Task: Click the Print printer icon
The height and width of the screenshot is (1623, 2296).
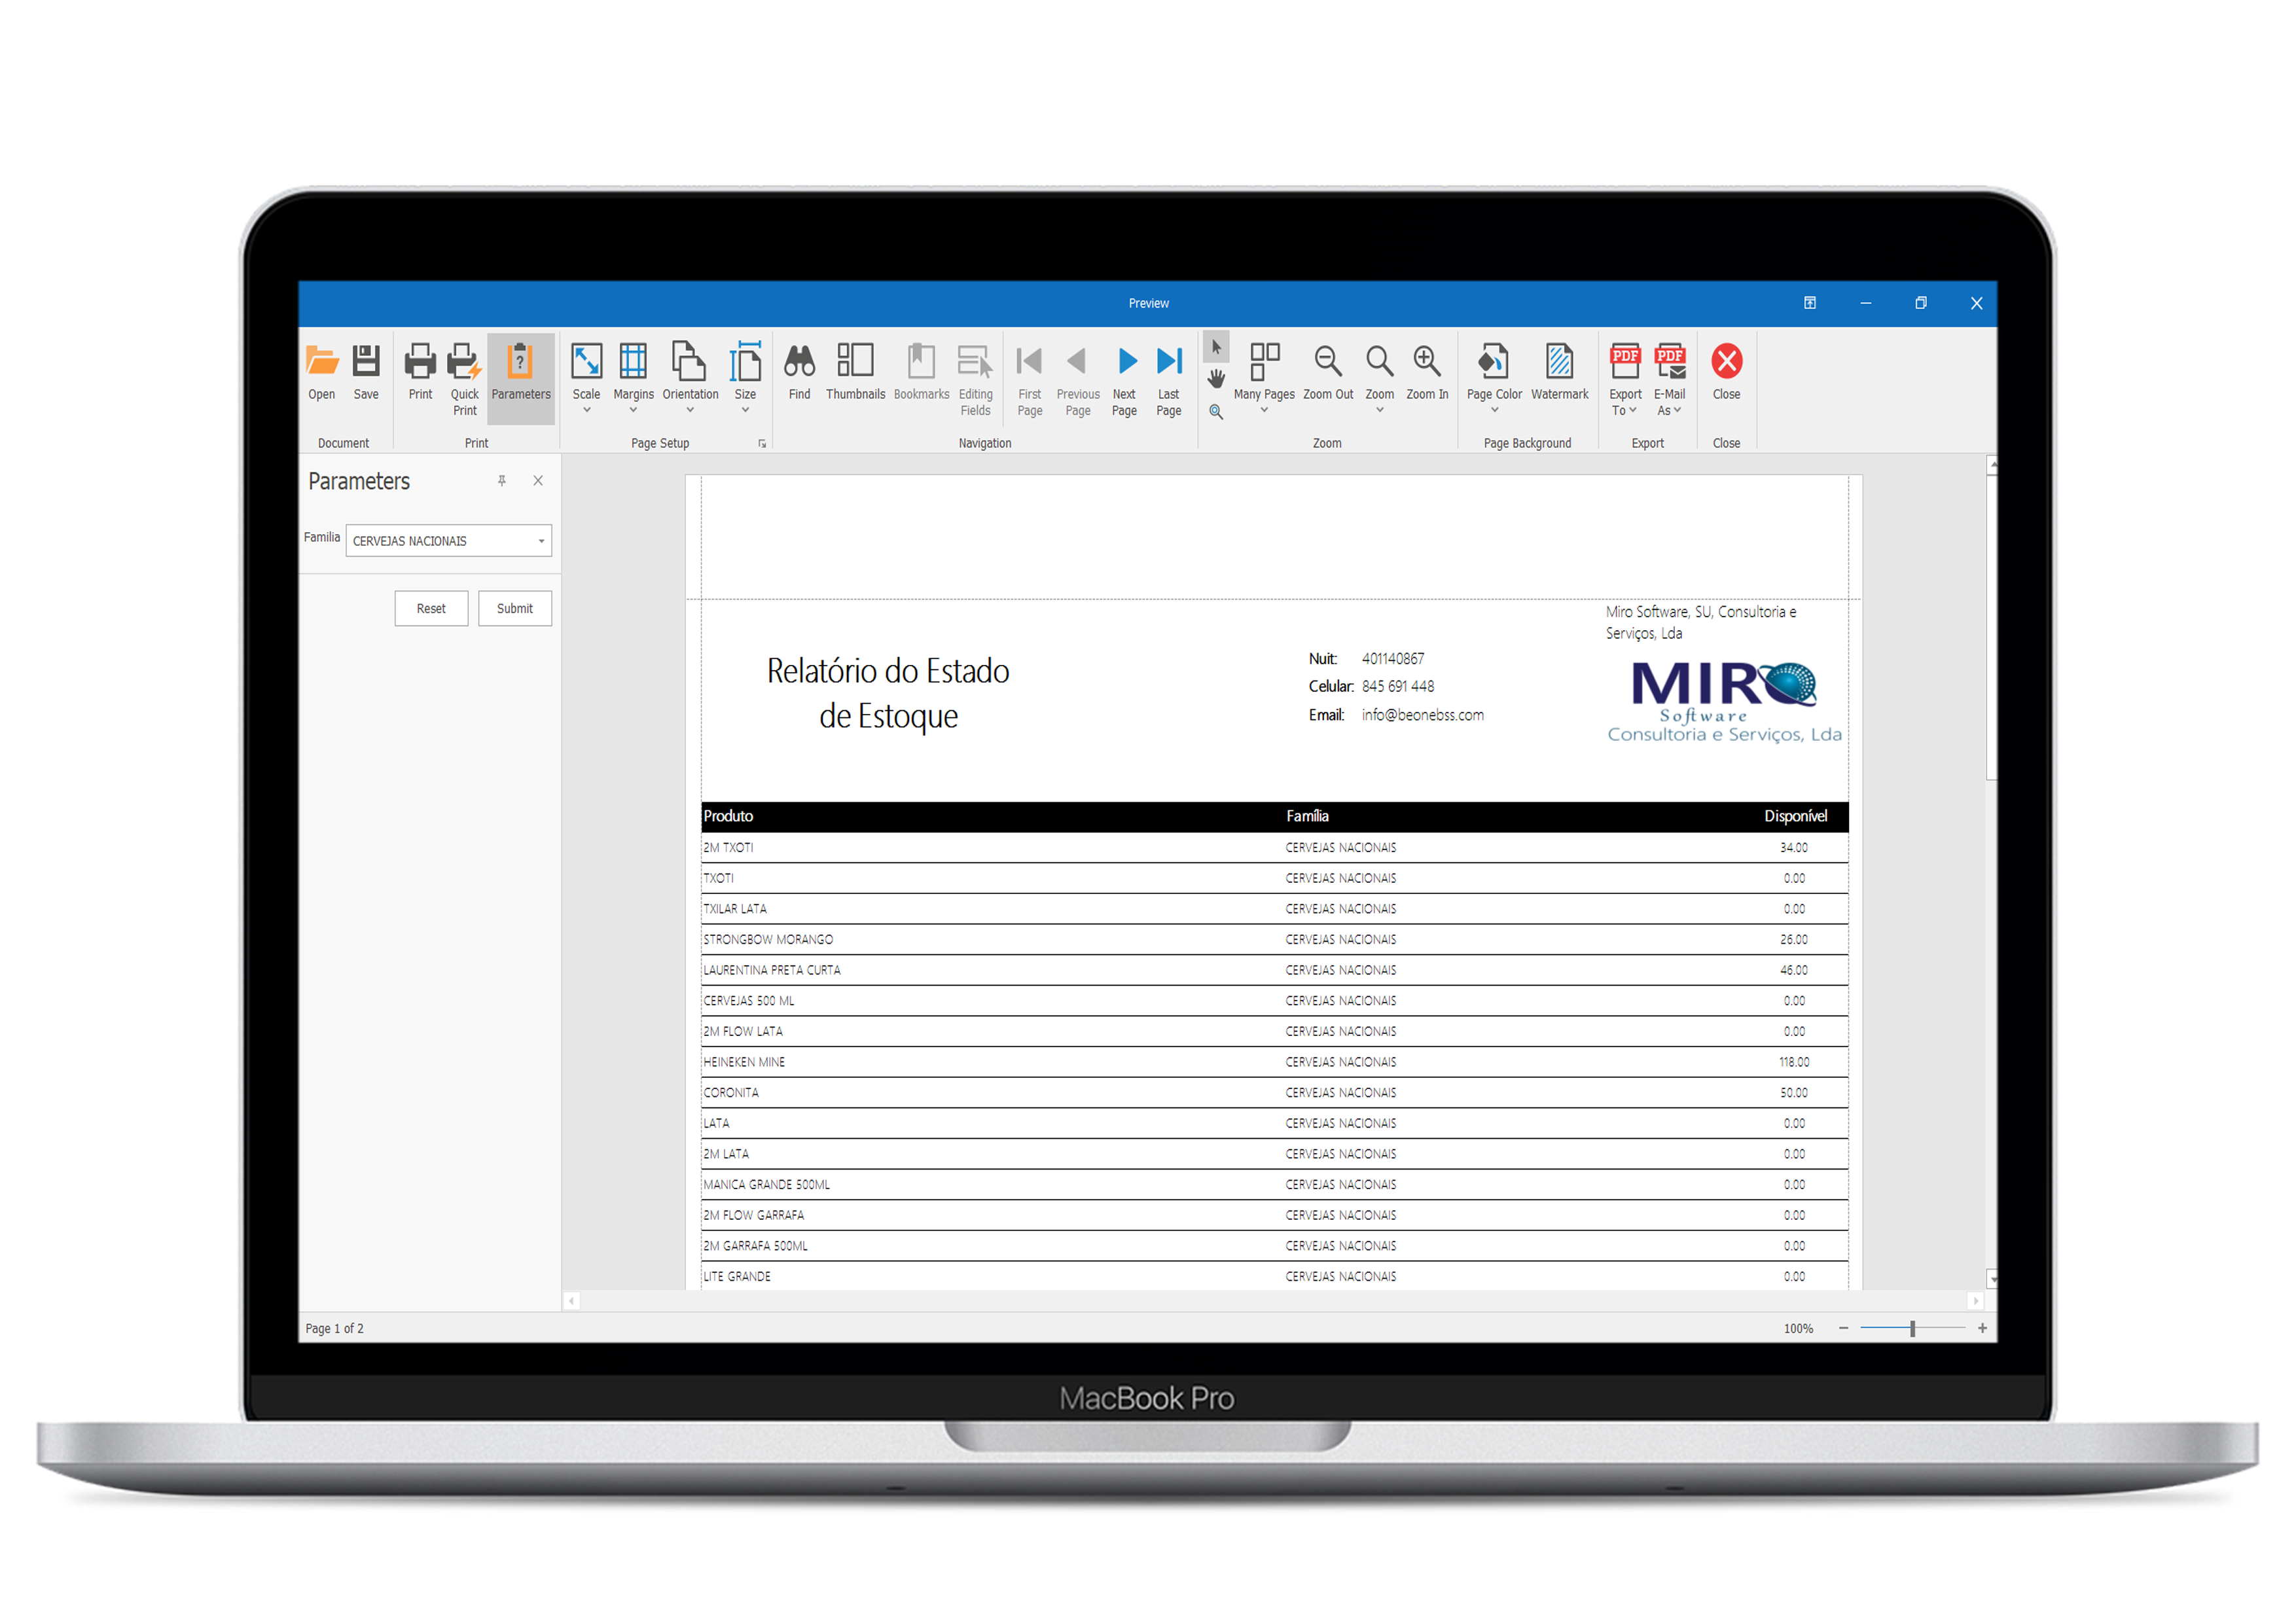Action: coord(420,371)
